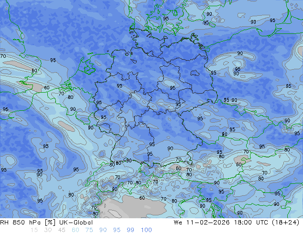Select the legend value 45
This screenshot has width=303, height=234.
[x=62, y=230]
